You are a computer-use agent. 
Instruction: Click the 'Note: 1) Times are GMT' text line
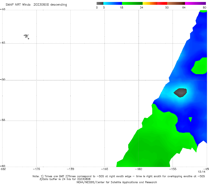coord(119,176)
